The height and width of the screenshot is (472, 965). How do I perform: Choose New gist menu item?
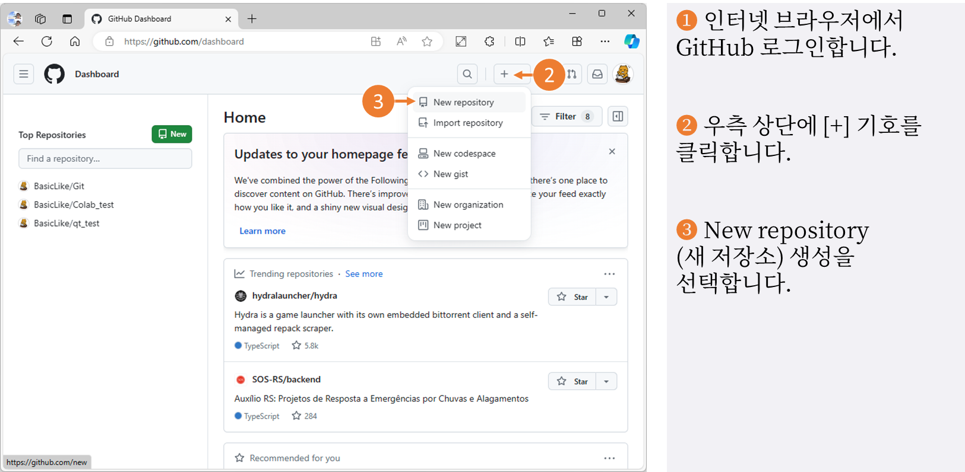coord(469,174)
